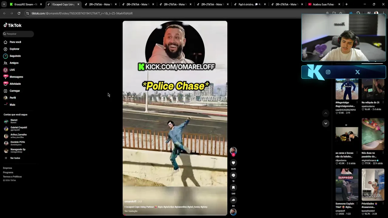
Task: Open options for as caras e bocas
Action: point(357,153)
